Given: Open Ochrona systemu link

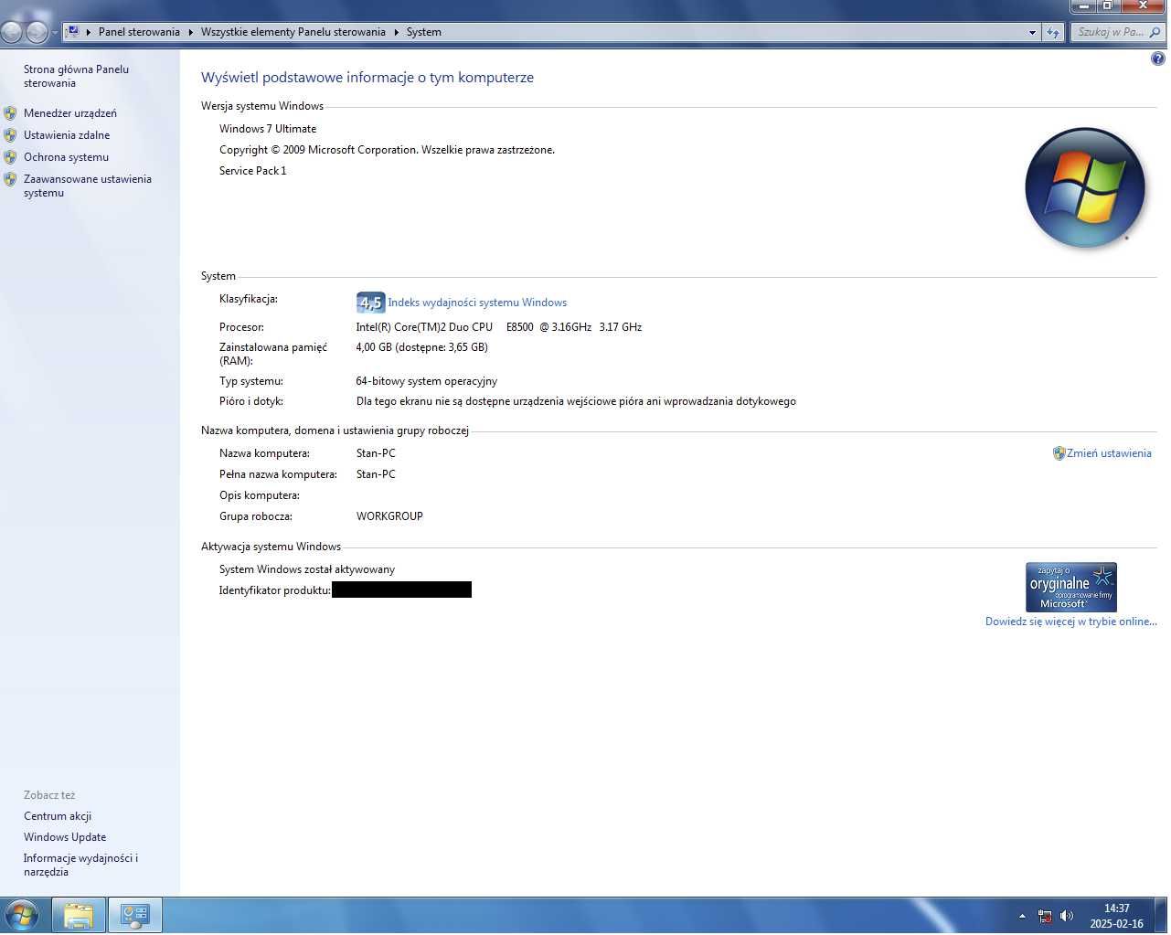Looking at the screenshot, I should tap(66, 157).
